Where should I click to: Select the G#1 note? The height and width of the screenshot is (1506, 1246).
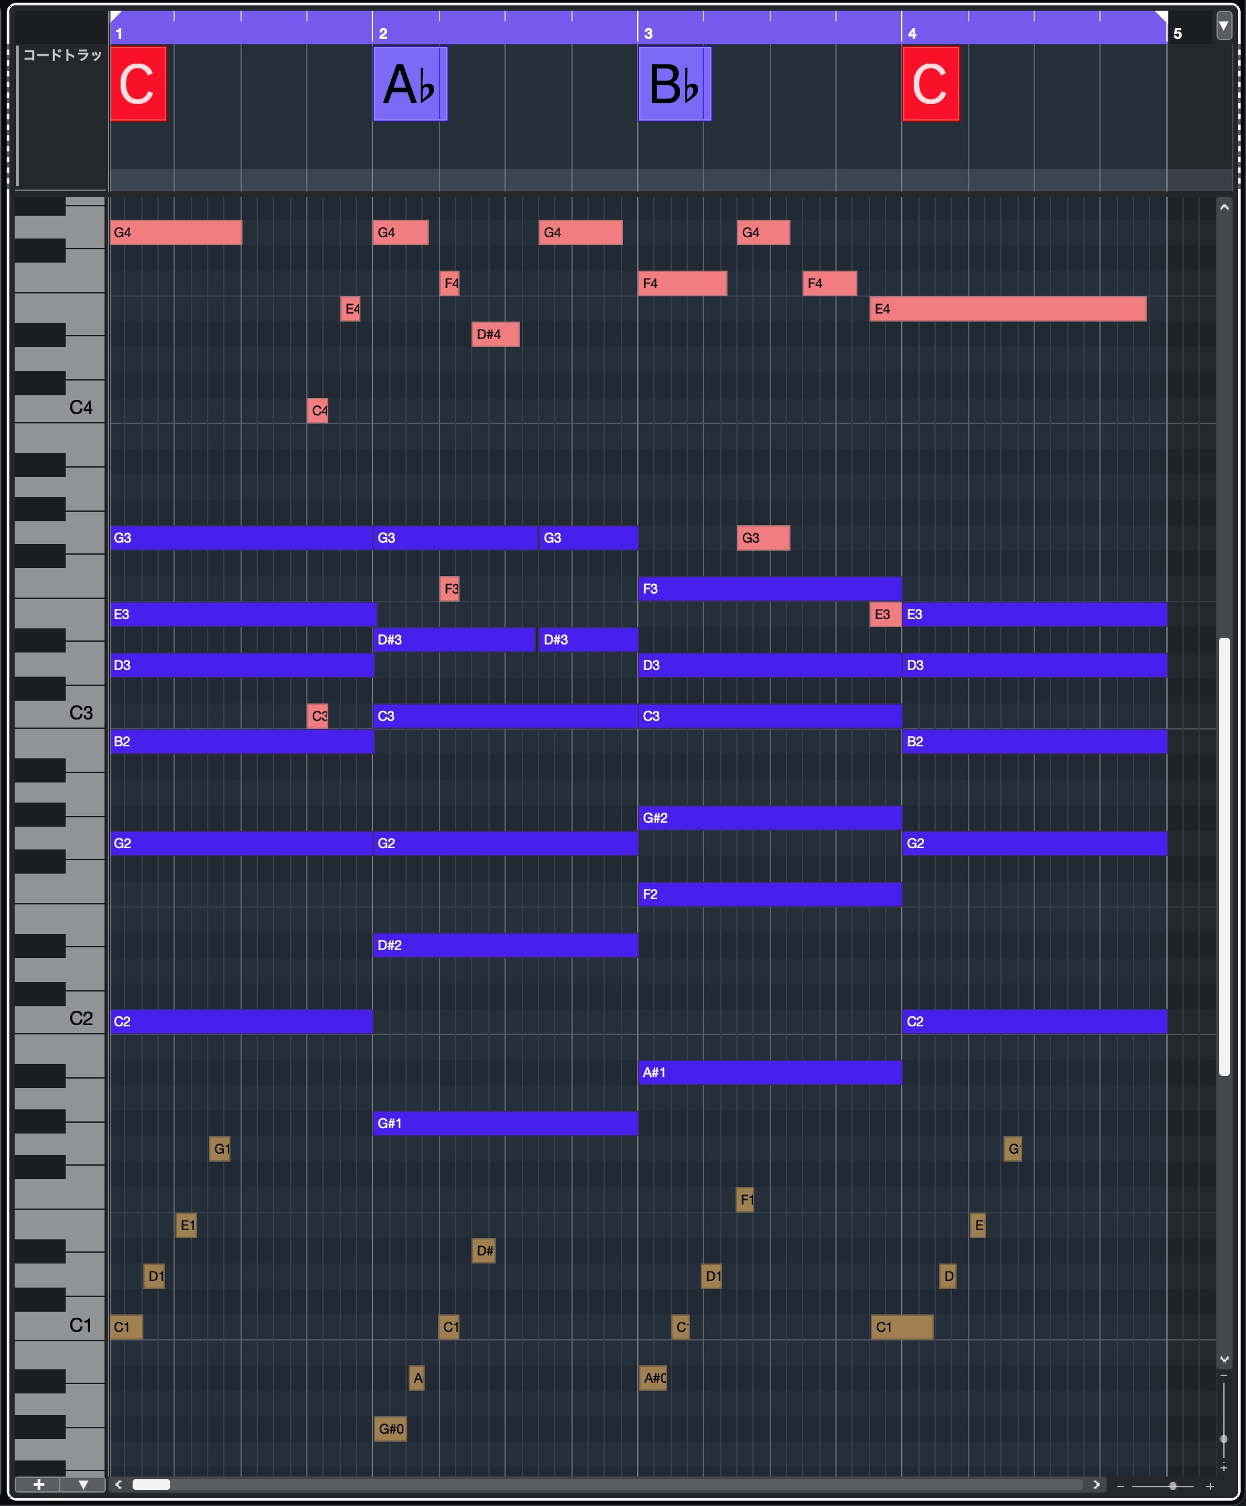505,1123
